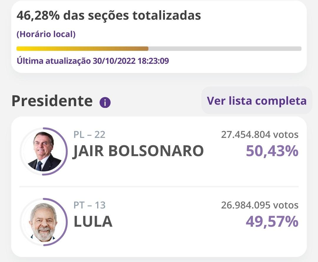Click the Última atualização timestamp
This screenshot has height=262, width=318.
tap(93, 61)
